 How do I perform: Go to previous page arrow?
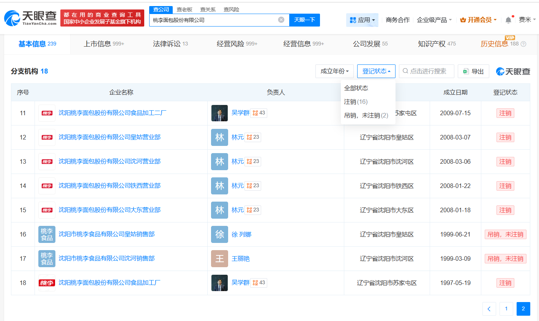tap(489, 309)
